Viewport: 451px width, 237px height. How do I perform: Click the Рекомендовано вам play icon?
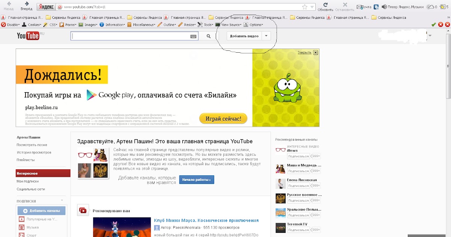83,210
